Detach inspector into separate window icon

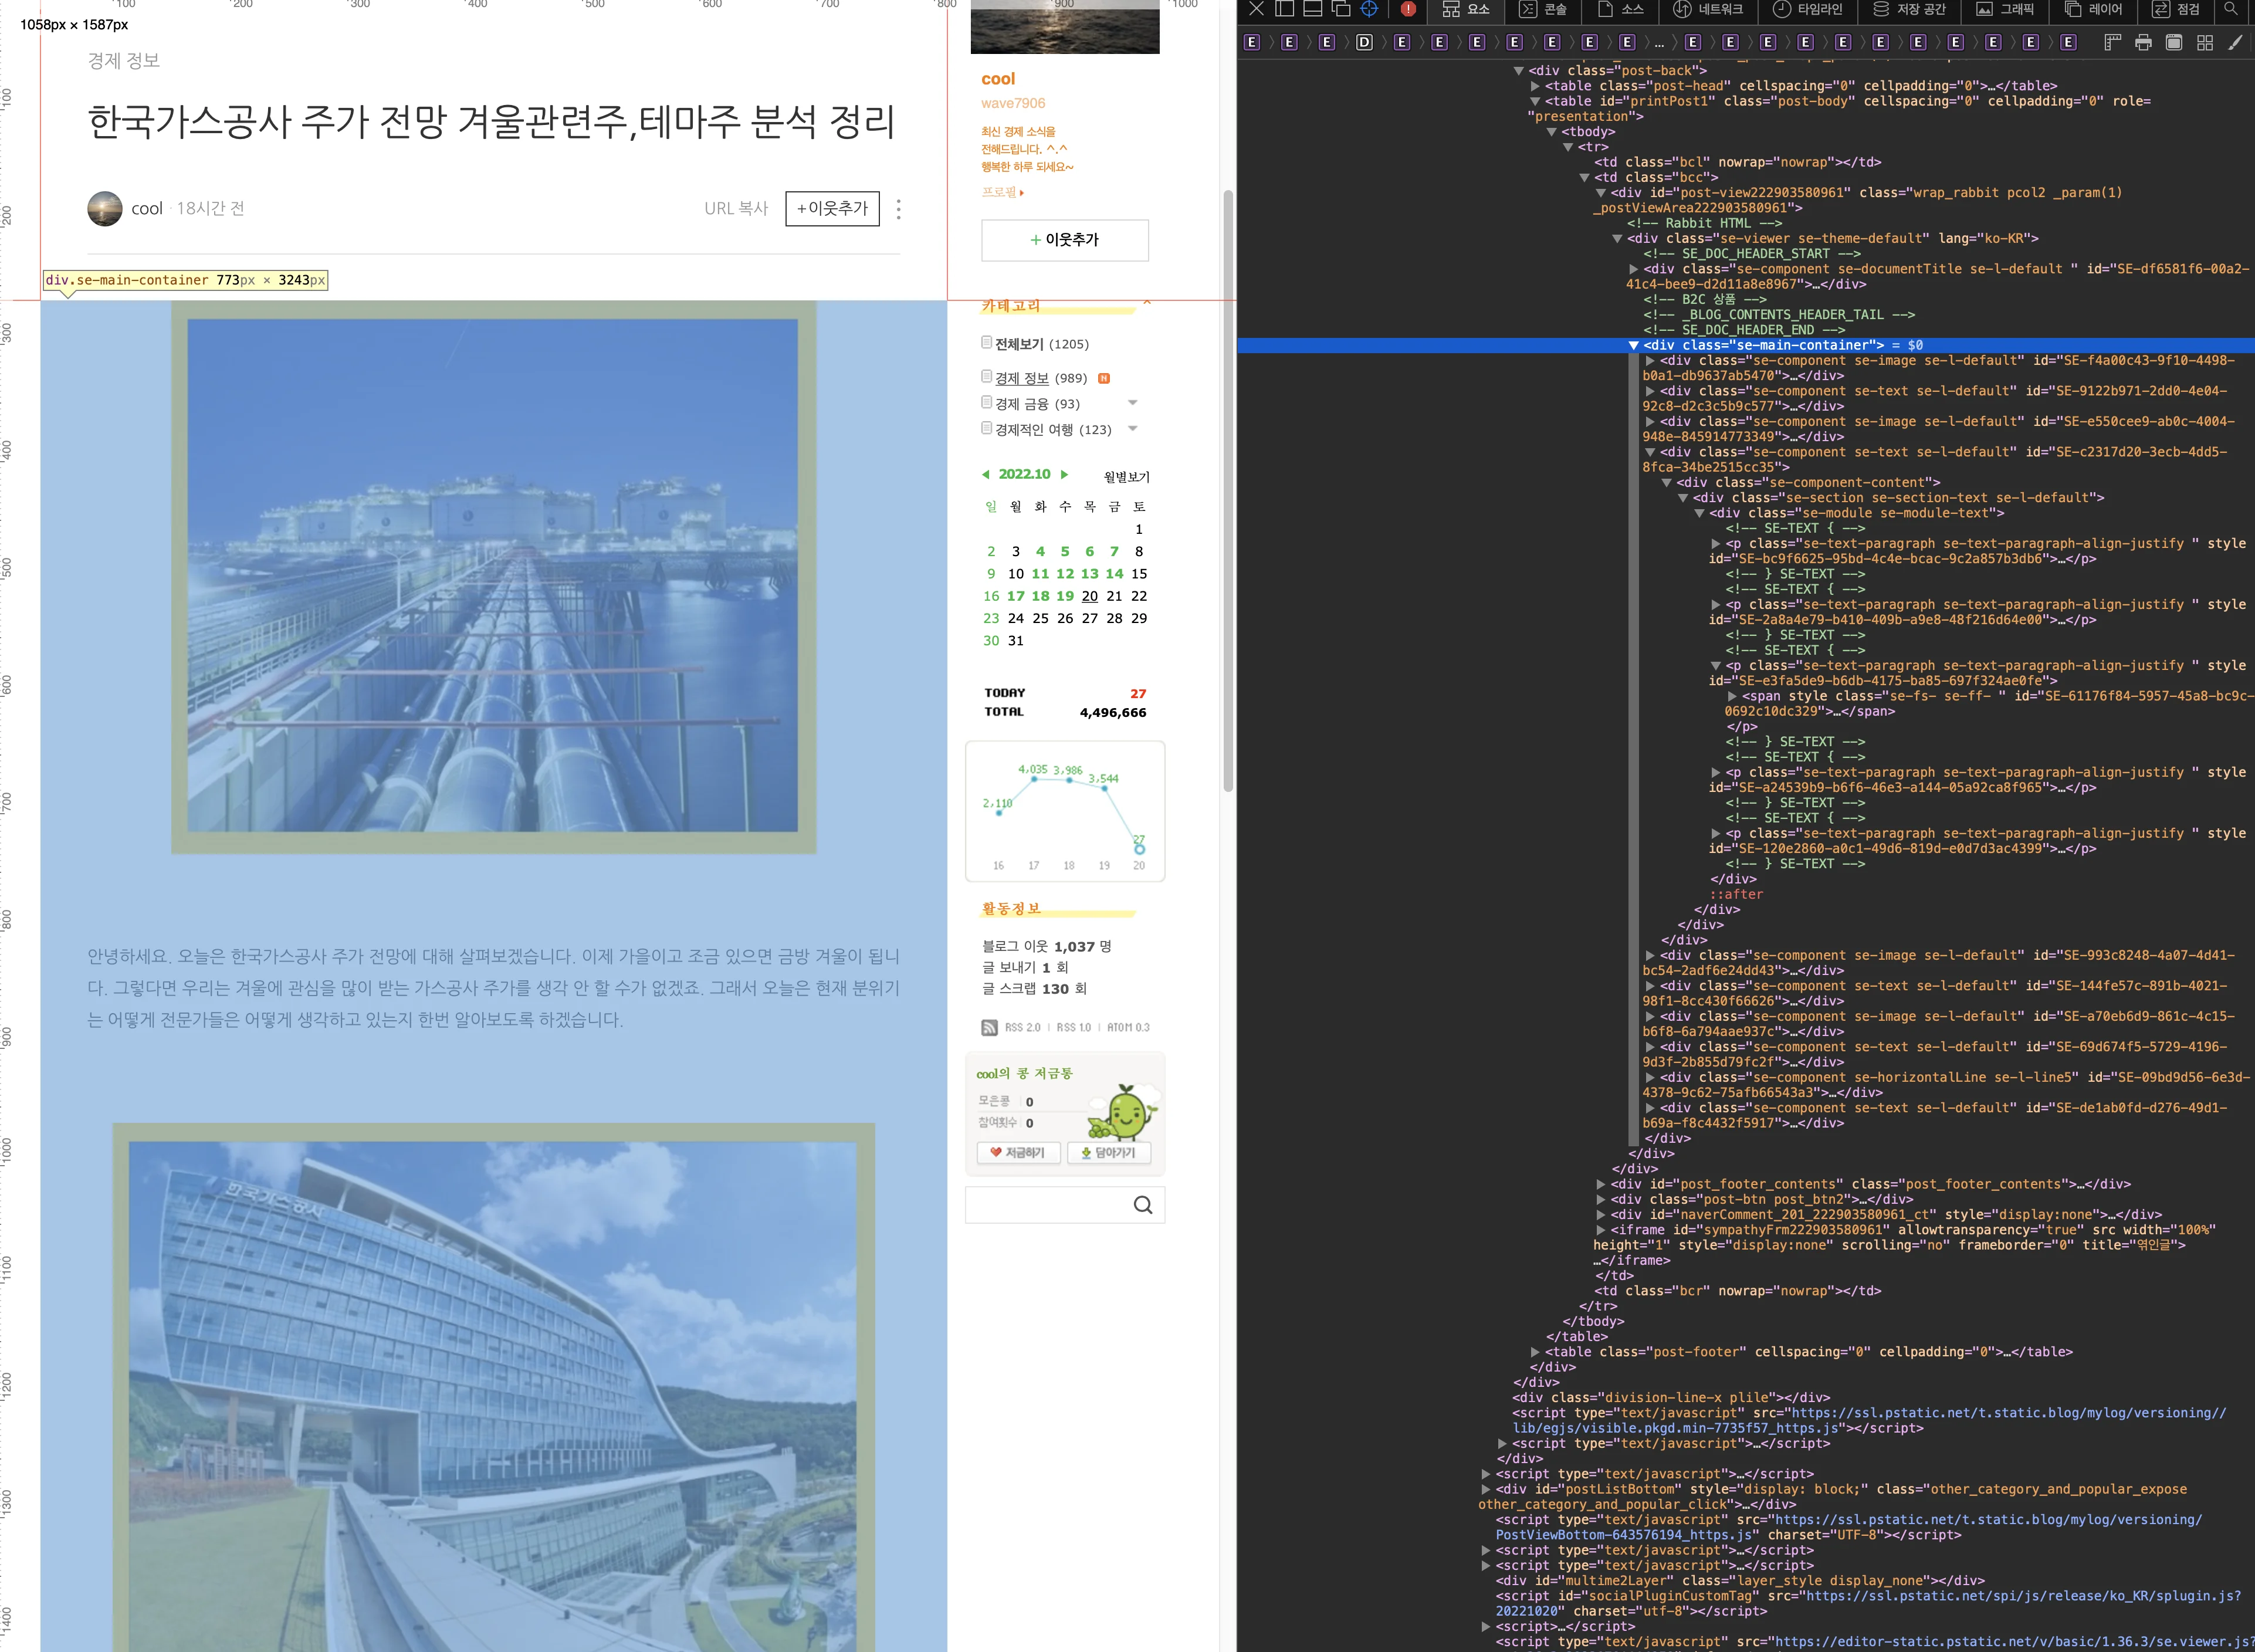pos(1341,9)
